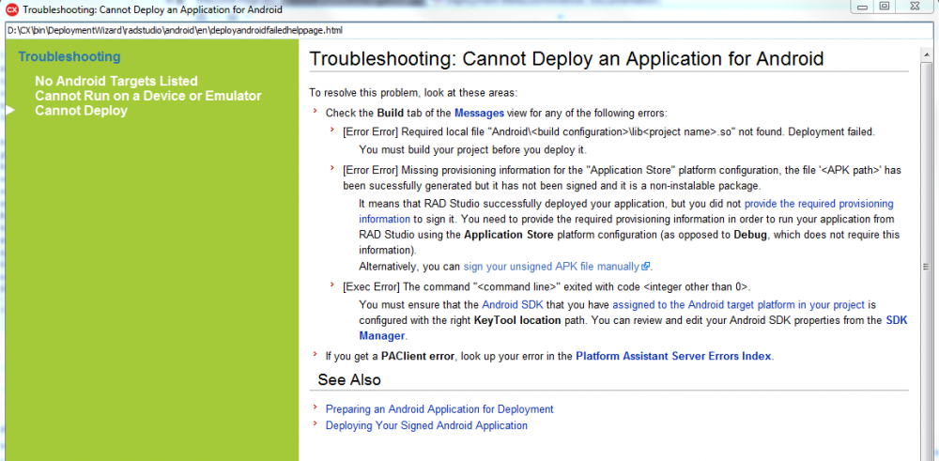Maximize the Troubleshooting window
The height and width of the screenshot is (461, 939).
[x=884, y=8]
